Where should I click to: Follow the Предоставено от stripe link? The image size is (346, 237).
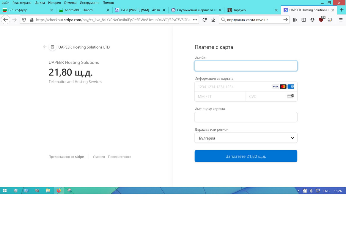(x=66, y=157)
